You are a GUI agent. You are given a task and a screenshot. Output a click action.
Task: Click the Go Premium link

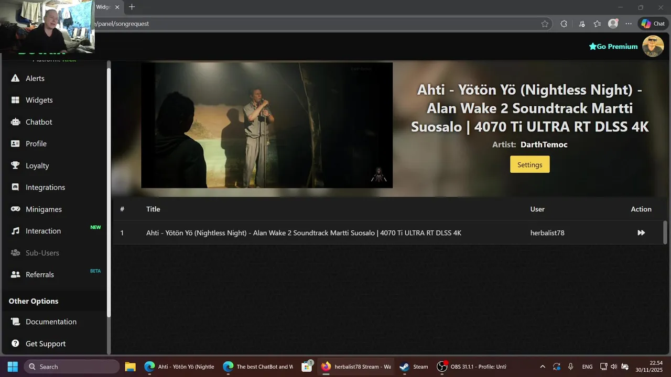pyautogui.click(x=613, y=46)
